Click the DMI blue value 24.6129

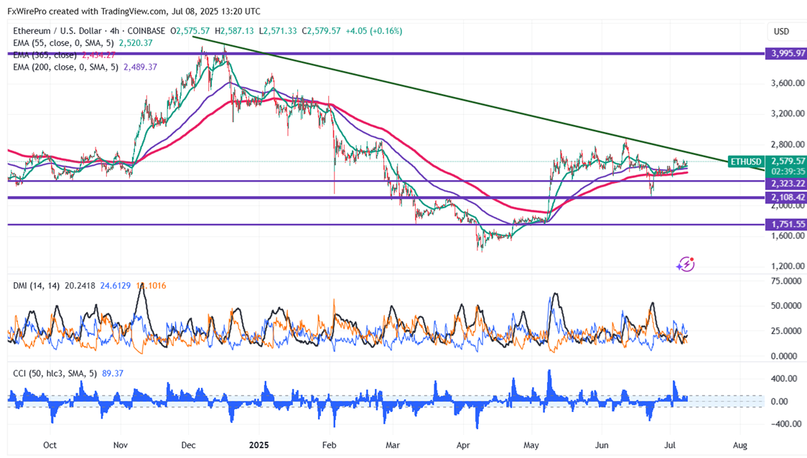coord(116,286)
